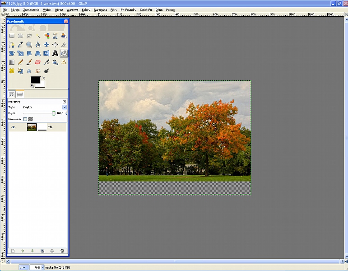Pick the Eraser tool
The height and width of the screenshot is (271, 348).
[37, 62]
